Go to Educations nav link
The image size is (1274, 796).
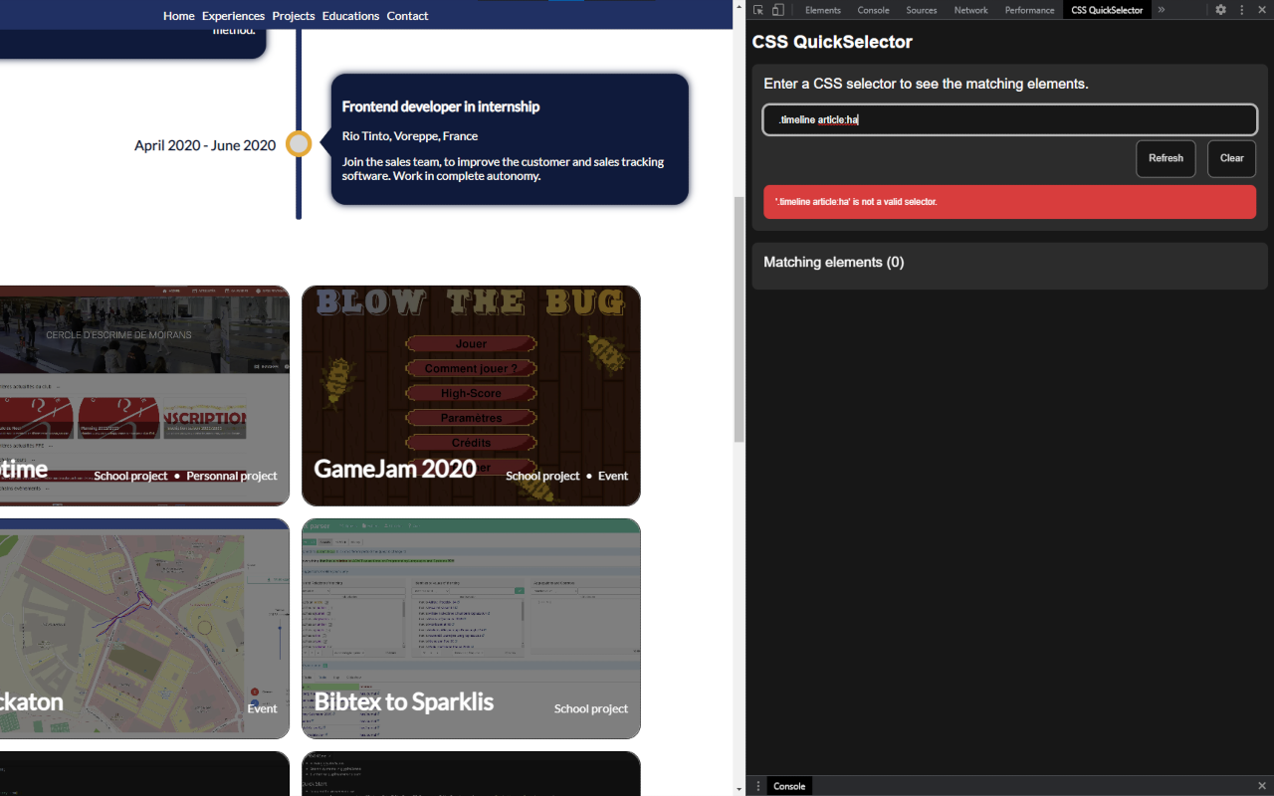coord(350,16)
